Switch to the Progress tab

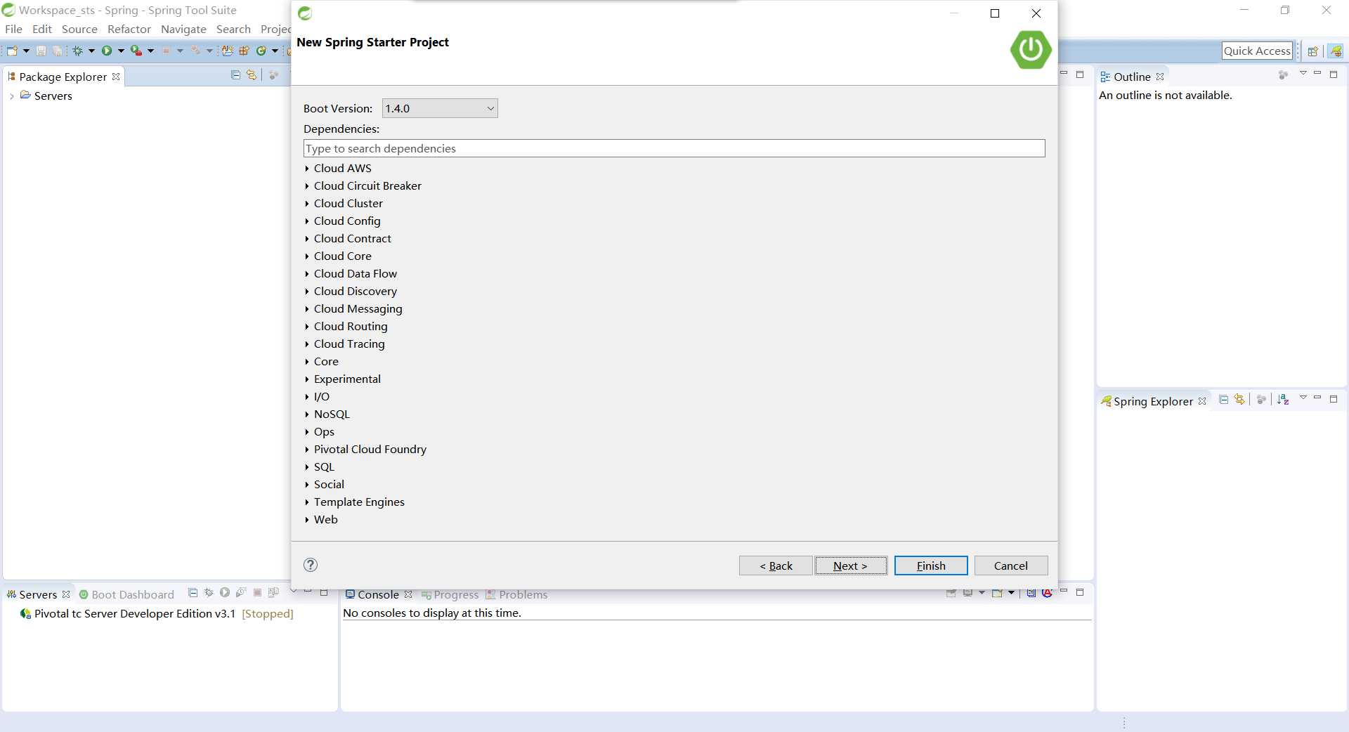click(x=450, y=594)
